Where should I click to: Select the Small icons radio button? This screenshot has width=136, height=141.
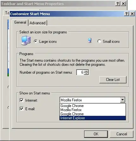click(99, 41)
